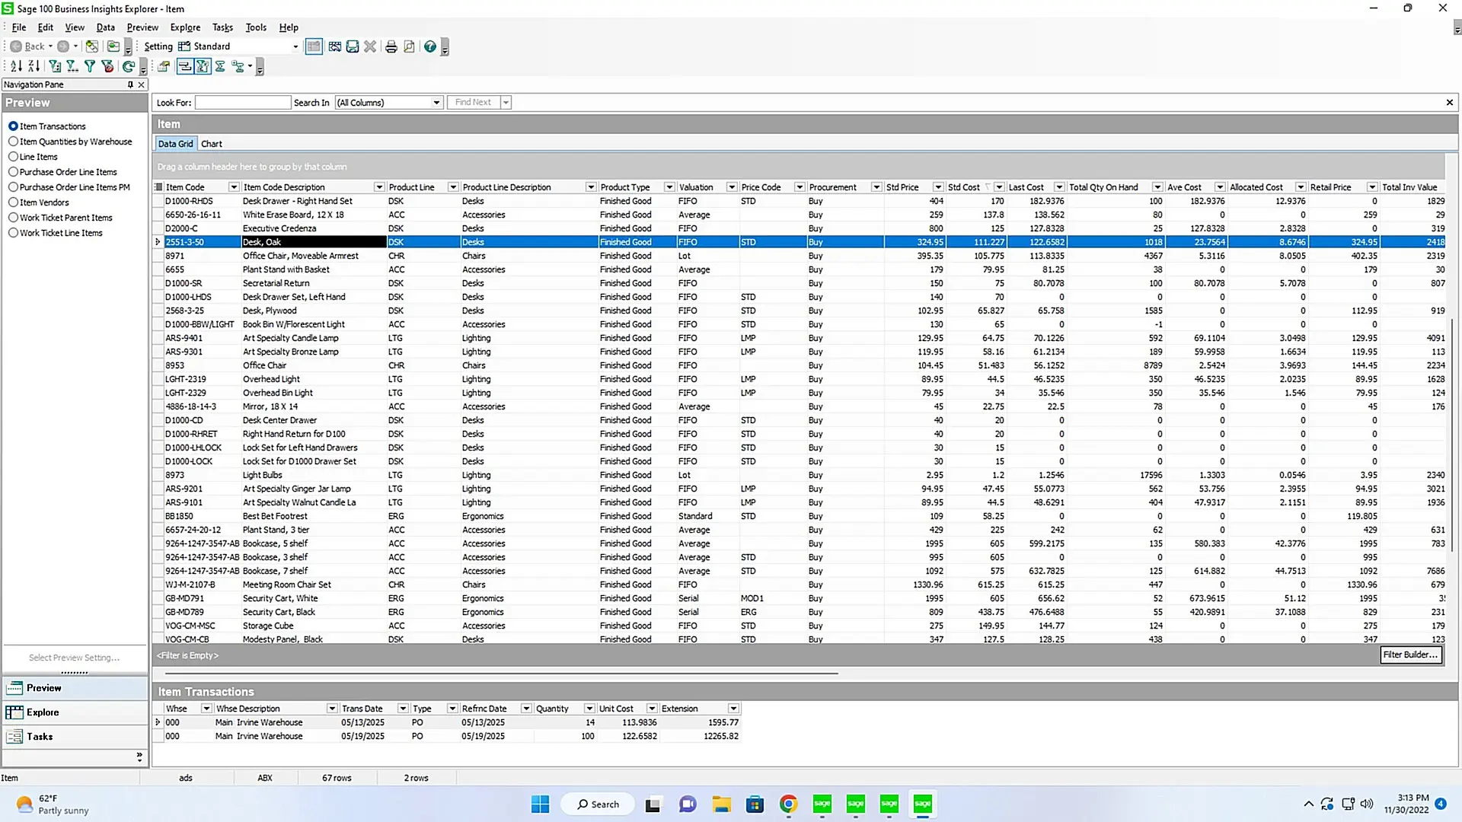Open File Explorer from the taskbar

tap(721, 804)
